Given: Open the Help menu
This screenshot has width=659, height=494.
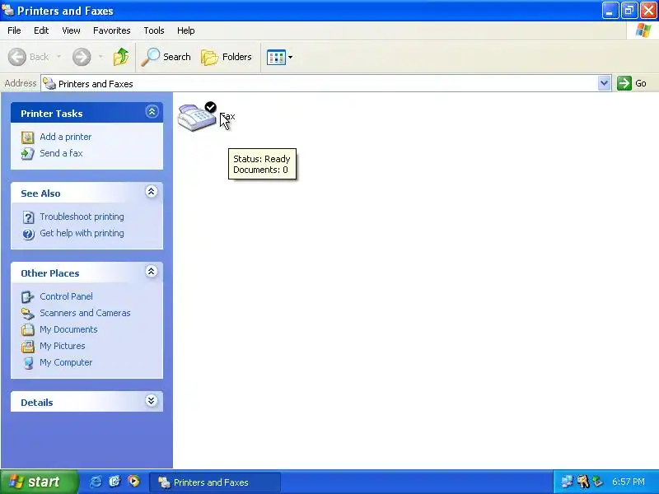Looking at the screenshot, I should click(186, 30).
